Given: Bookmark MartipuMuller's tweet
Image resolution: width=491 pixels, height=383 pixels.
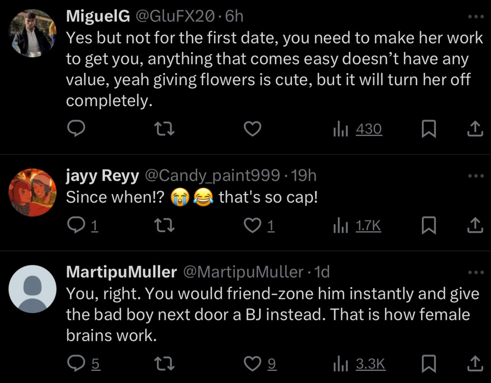Looking at the screenshot, I should point(428,363).
